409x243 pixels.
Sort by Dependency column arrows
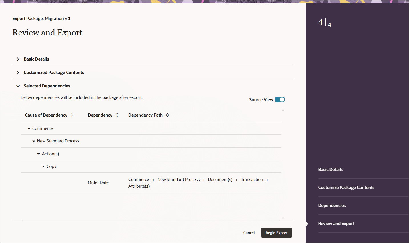point(117,115)
